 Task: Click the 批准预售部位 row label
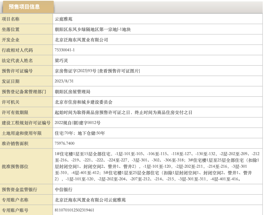(x=15, y=167)
